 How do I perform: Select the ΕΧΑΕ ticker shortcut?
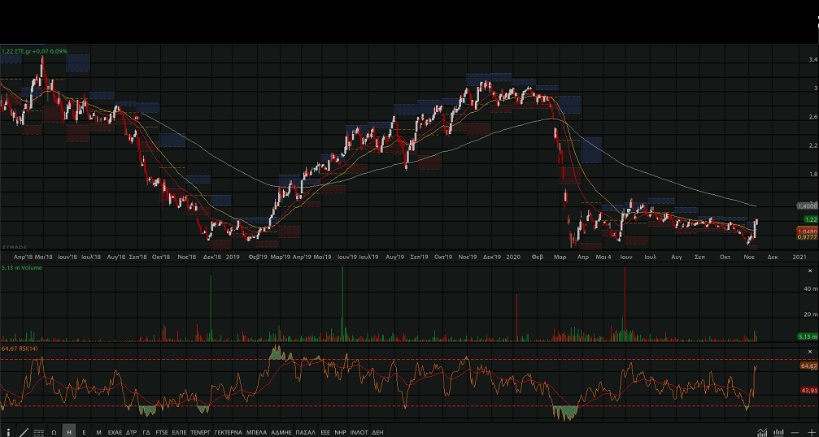115,432
